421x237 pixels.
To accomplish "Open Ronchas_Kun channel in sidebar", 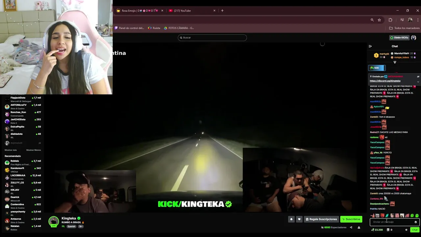I will (22, 114).
